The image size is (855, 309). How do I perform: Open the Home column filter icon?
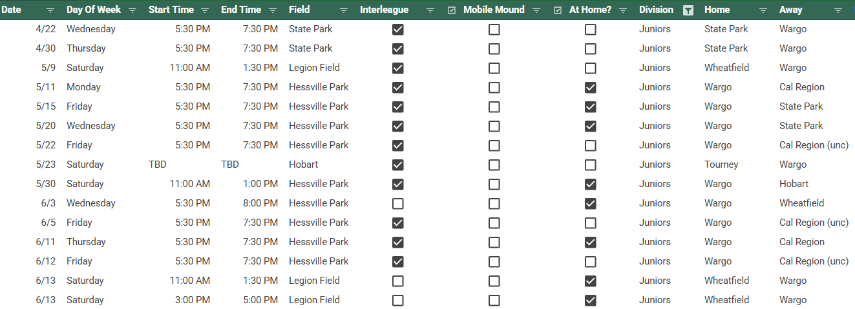(x=763, y=10)
